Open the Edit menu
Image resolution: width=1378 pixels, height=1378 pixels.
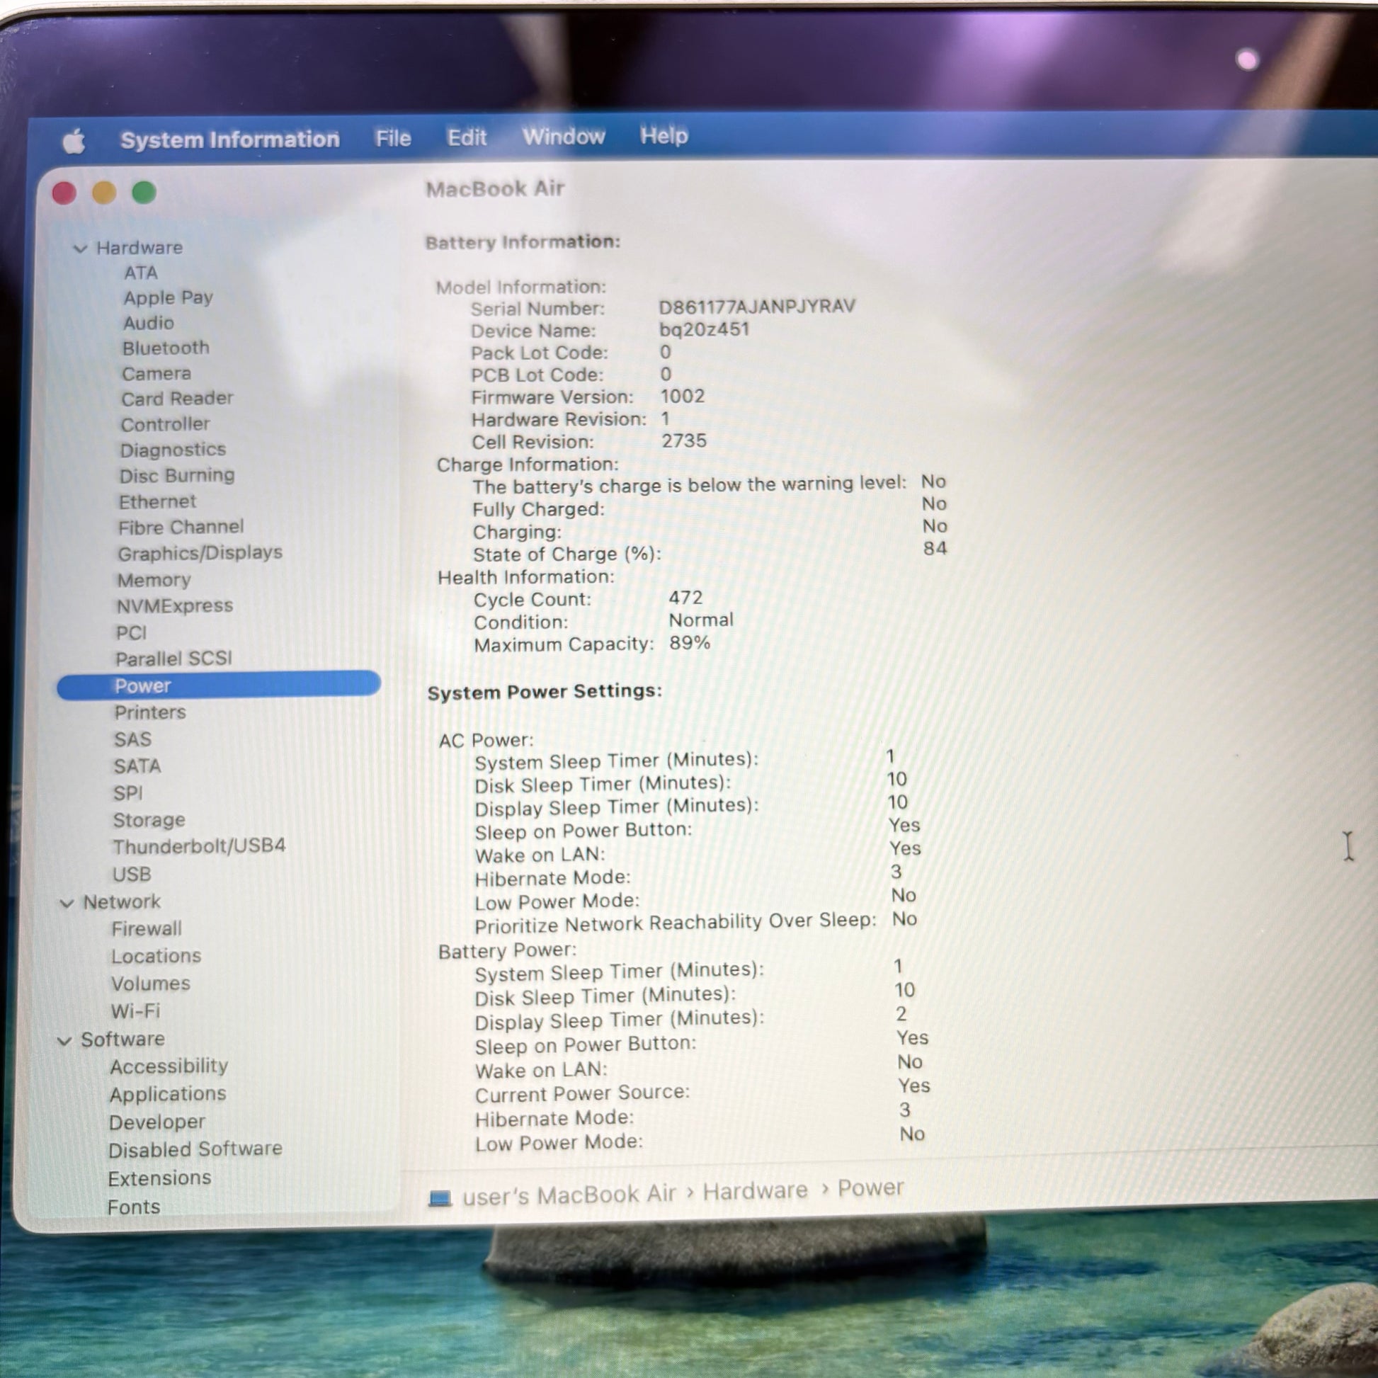tap(467, 137)
